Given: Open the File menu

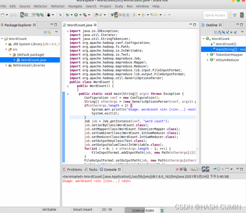Looking at the screenshot, I should point(3,6).
